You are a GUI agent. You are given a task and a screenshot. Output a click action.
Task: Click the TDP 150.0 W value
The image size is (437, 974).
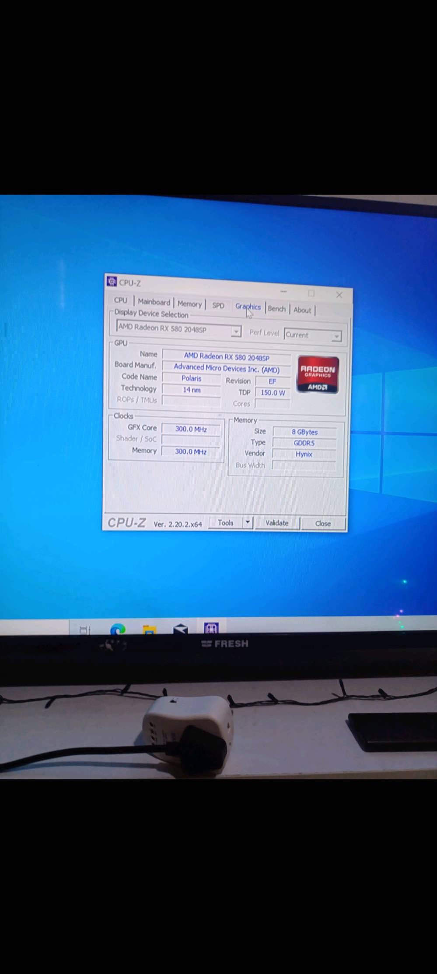point(273,393)
